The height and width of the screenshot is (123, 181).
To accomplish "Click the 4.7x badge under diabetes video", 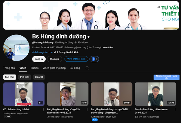I will 95,120.
